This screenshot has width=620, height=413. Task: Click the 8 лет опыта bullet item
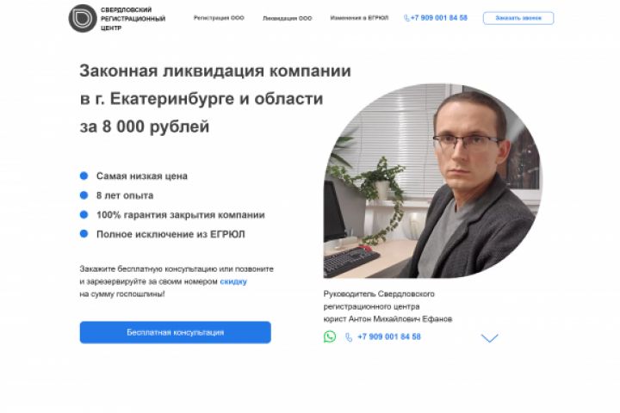click(125, 195)
